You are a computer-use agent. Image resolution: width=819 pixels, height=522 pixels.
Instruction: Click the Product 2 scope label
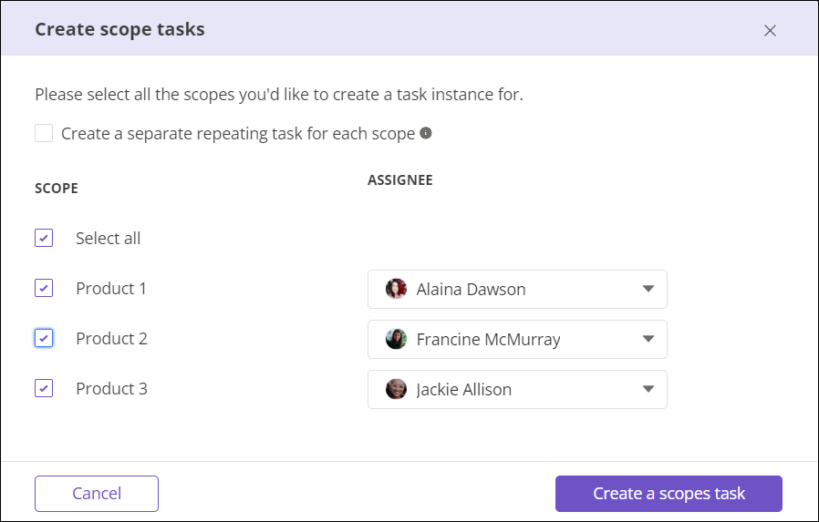pyautogui.click(x=112, y=339)
